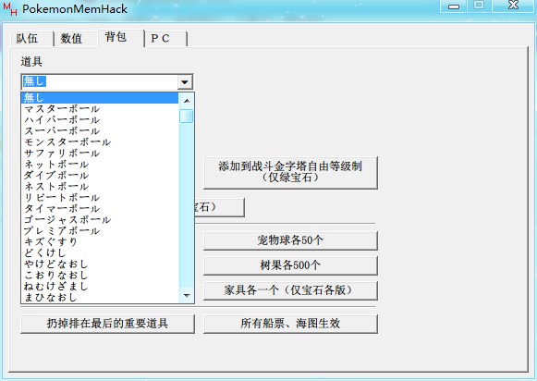The width and height of the screenshot is (537, 381).
Task: Click the list scrollbar up arrow
Action: point(187,101)
